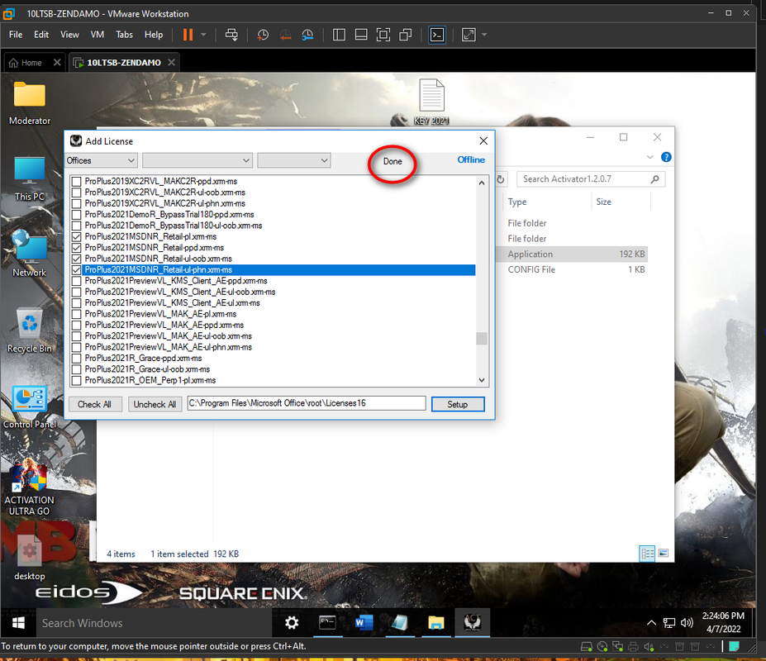The image size is (766, 661).
Task: Uncheck ProPlus2021MSDNR_Retail-ul-oob.xrm-ms checkbox
Action: 77,259
